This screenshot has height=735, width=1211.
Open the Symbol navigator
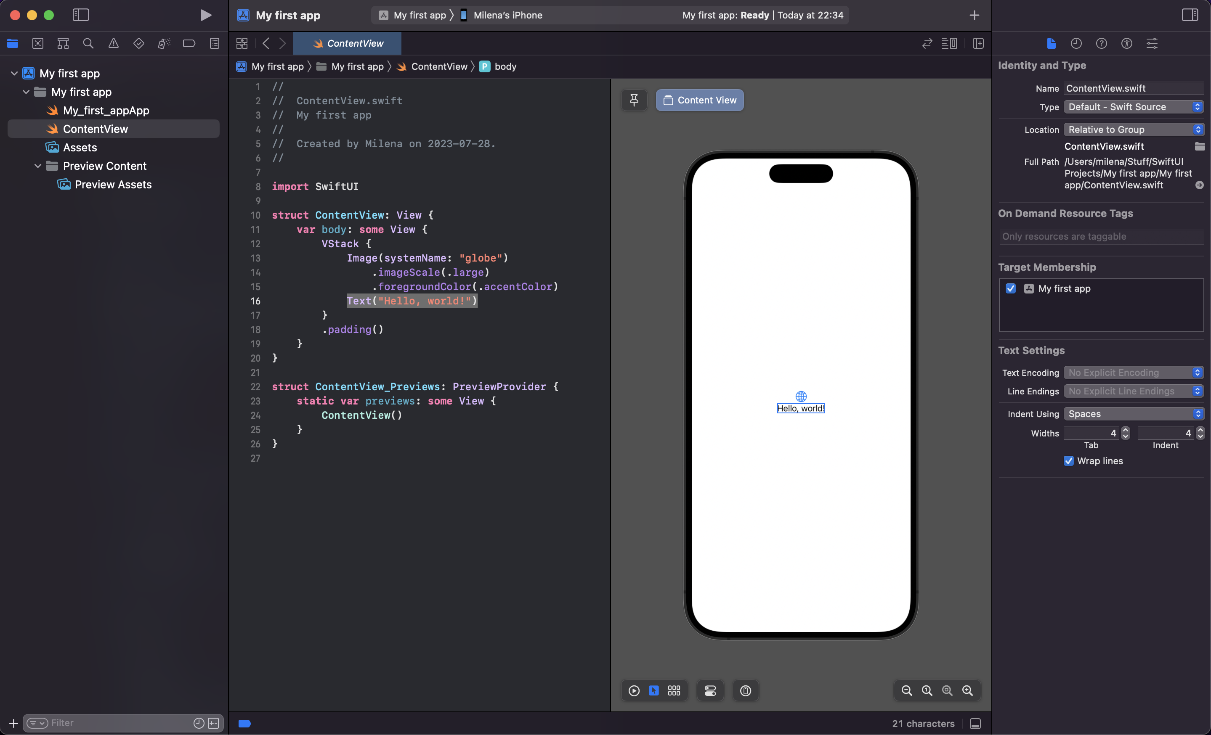tap(63, 43)
